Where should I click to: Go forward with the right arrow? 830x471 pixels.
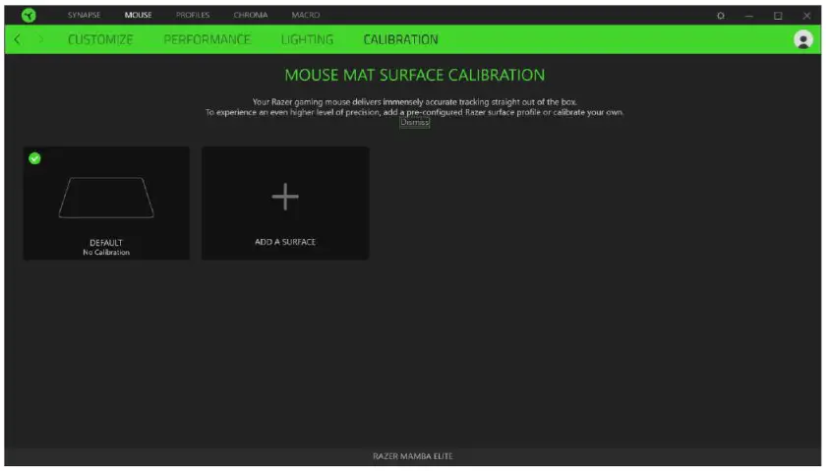(40, 39)
